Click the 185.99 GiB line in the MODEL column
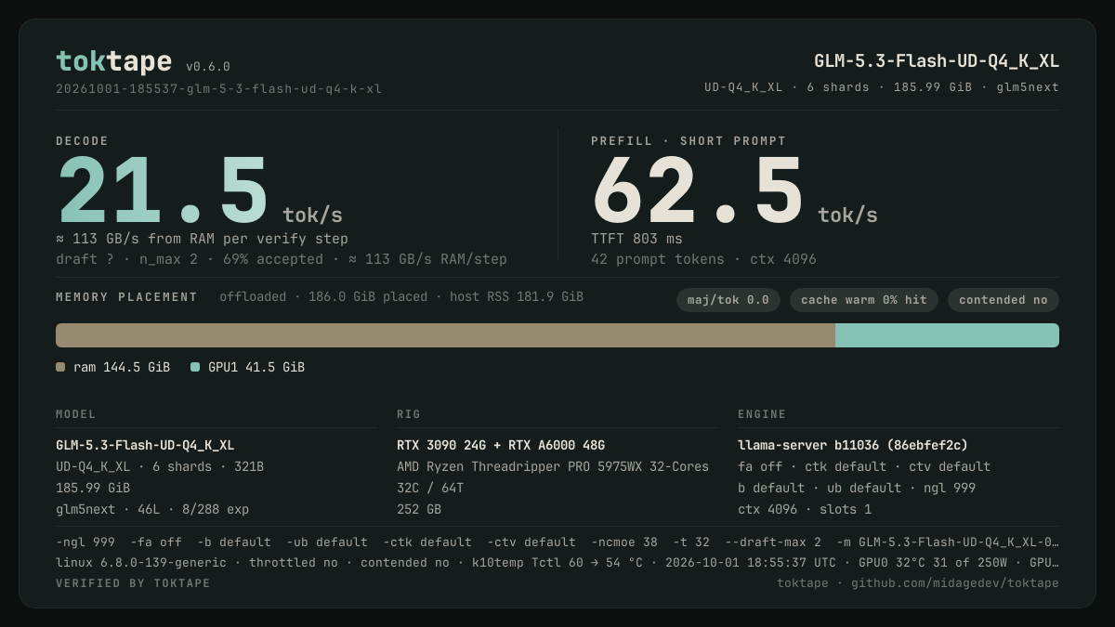Viewport: 1115px width, 627px height. (x=93, y=488)
